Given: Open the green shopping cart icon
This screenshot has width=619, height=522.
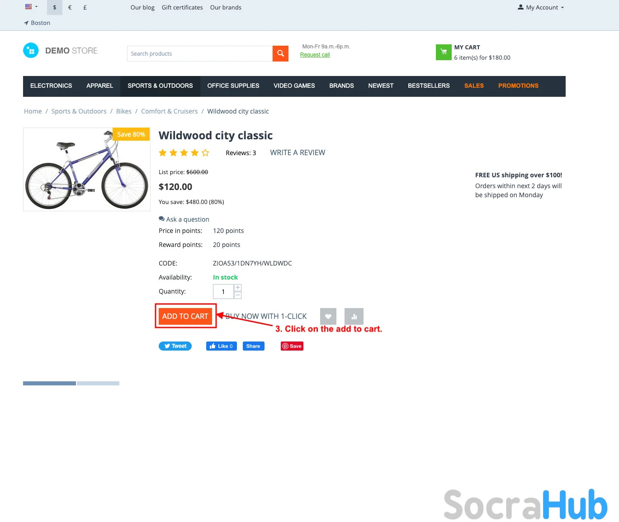Looking at the screenshot, I should (x=444, y=52).
